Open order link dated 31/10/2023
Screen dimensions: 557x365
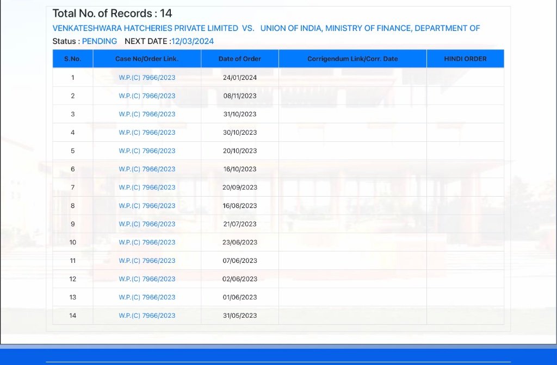(147, 114)
